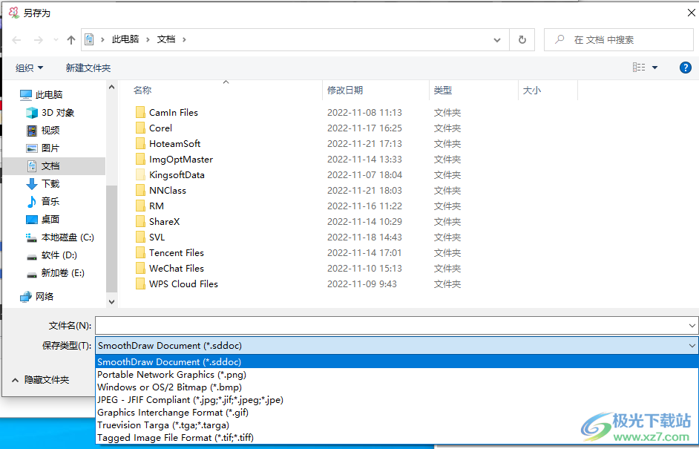Refresh the folder listing

click(522, 40)
